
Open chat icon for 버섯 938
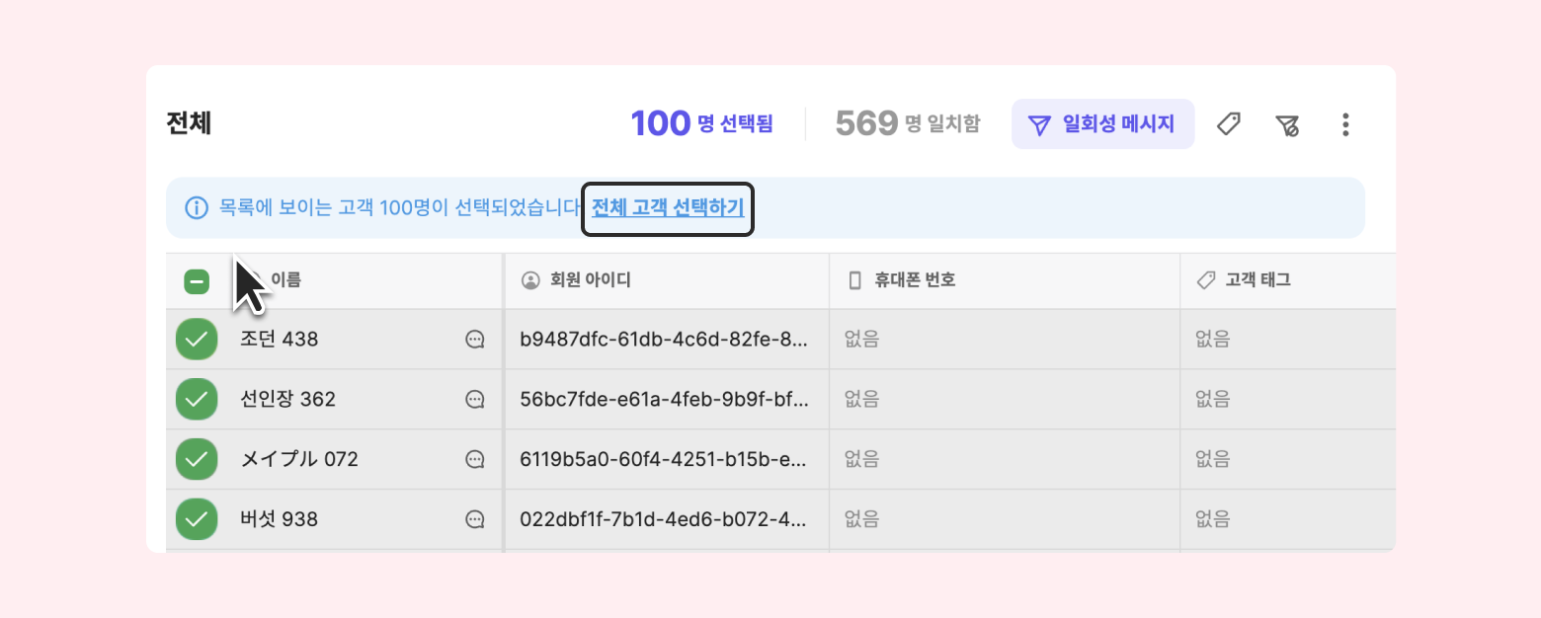[x=475, y=519]
